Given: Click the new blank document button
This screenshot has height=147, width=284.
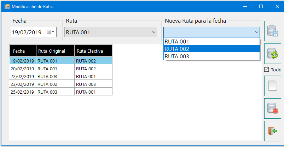Looking at the screenshot, I should (x=273, y=86).
